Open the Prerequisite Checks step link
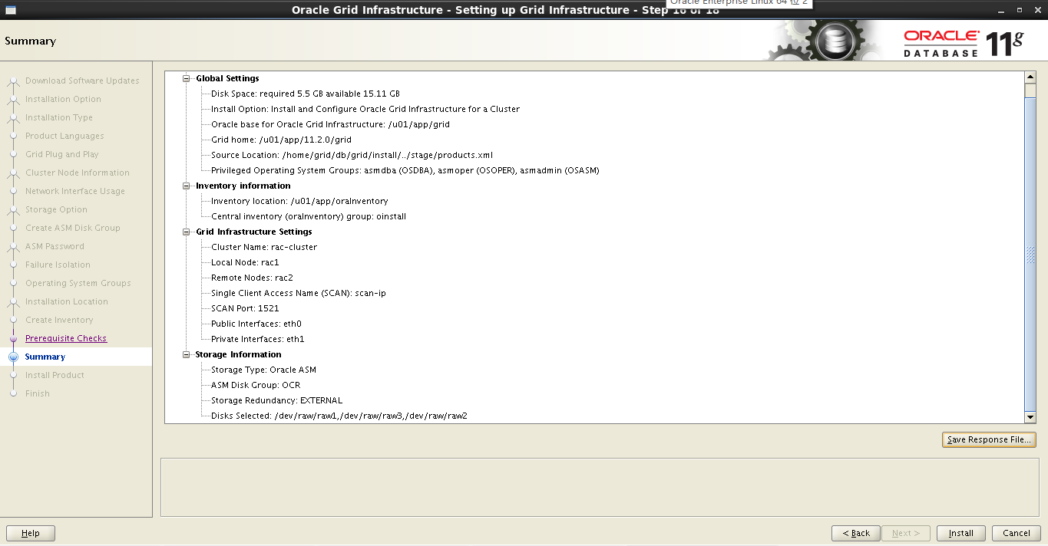This screenshot has height=546, width=1048. tap(66, 338)
